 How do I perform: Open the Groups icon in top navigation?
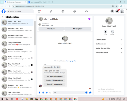[75, 11]
